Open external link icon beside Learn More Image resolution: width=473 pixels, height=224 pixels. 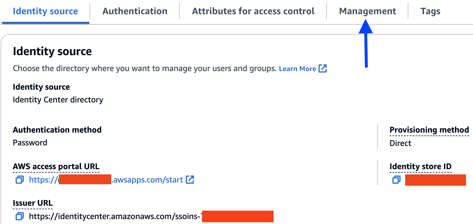click(x=323, y=69)
